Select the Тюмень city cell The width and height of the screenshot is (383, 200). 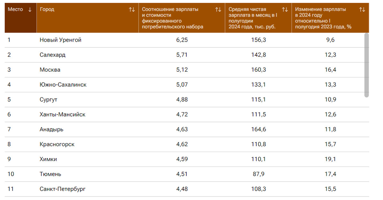coord(50,174)
